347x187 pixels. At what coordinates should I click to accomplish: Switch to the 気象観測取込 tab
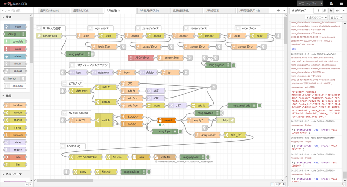[x=185, y=11]
